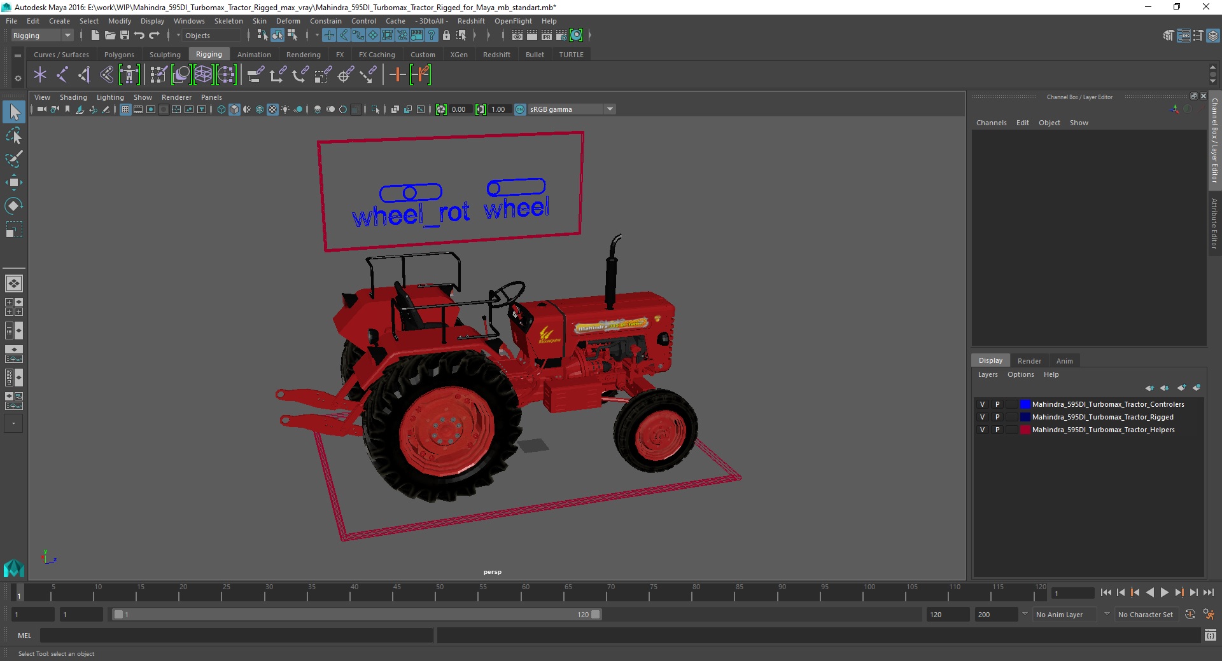Click the IK Handle shelf icon
The height and width of the screenshot is (661, 1222).
84,75
